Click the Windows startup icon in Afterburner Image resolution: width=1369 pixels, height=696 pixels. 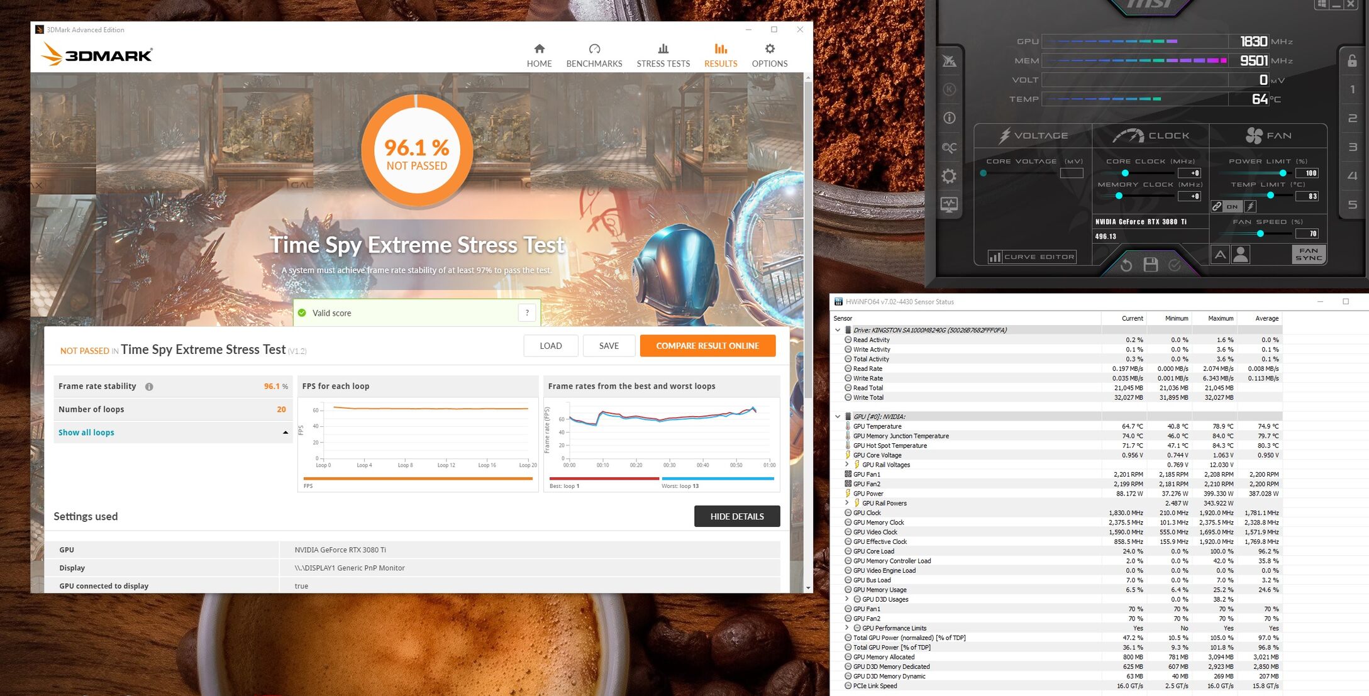pyautogui.click(x=1322, y=4)
